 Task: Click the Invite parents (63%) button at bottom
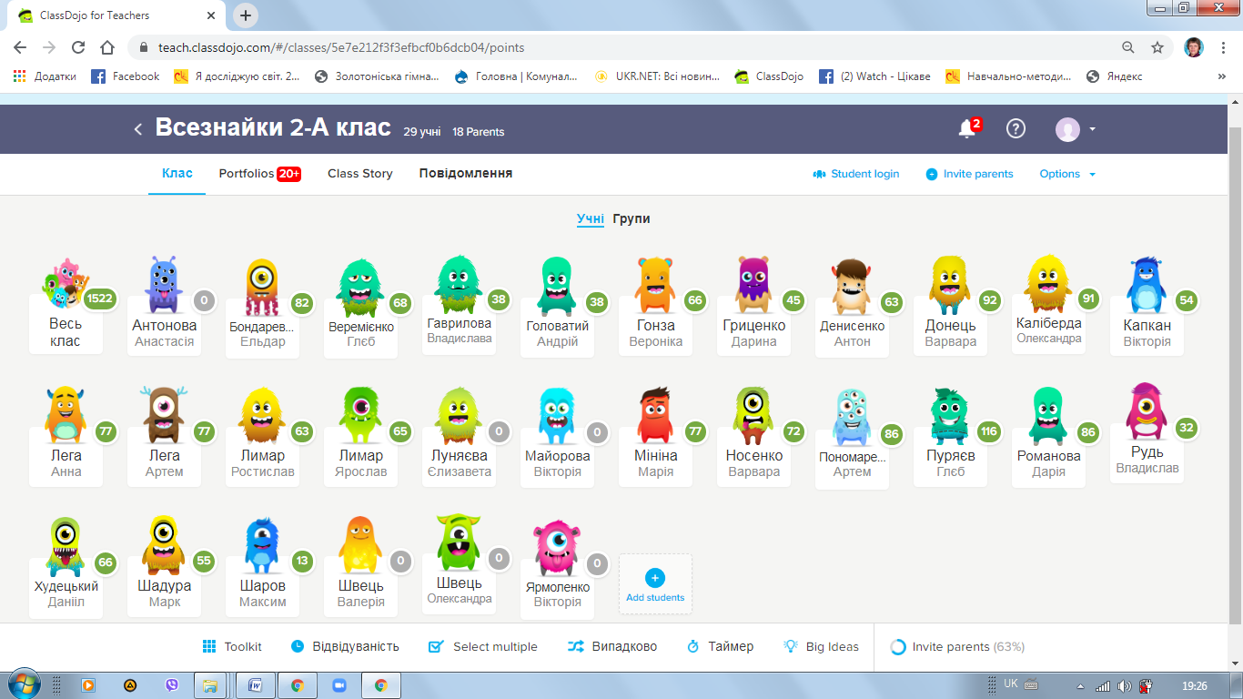[x=957, y=646]
